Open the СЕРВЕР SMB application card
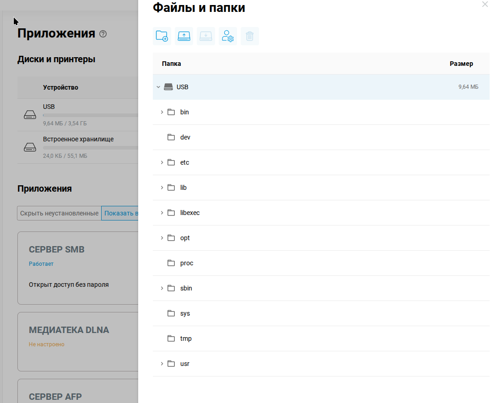The width and height of the screenshot is (502, 403). (x=78, y=268)
